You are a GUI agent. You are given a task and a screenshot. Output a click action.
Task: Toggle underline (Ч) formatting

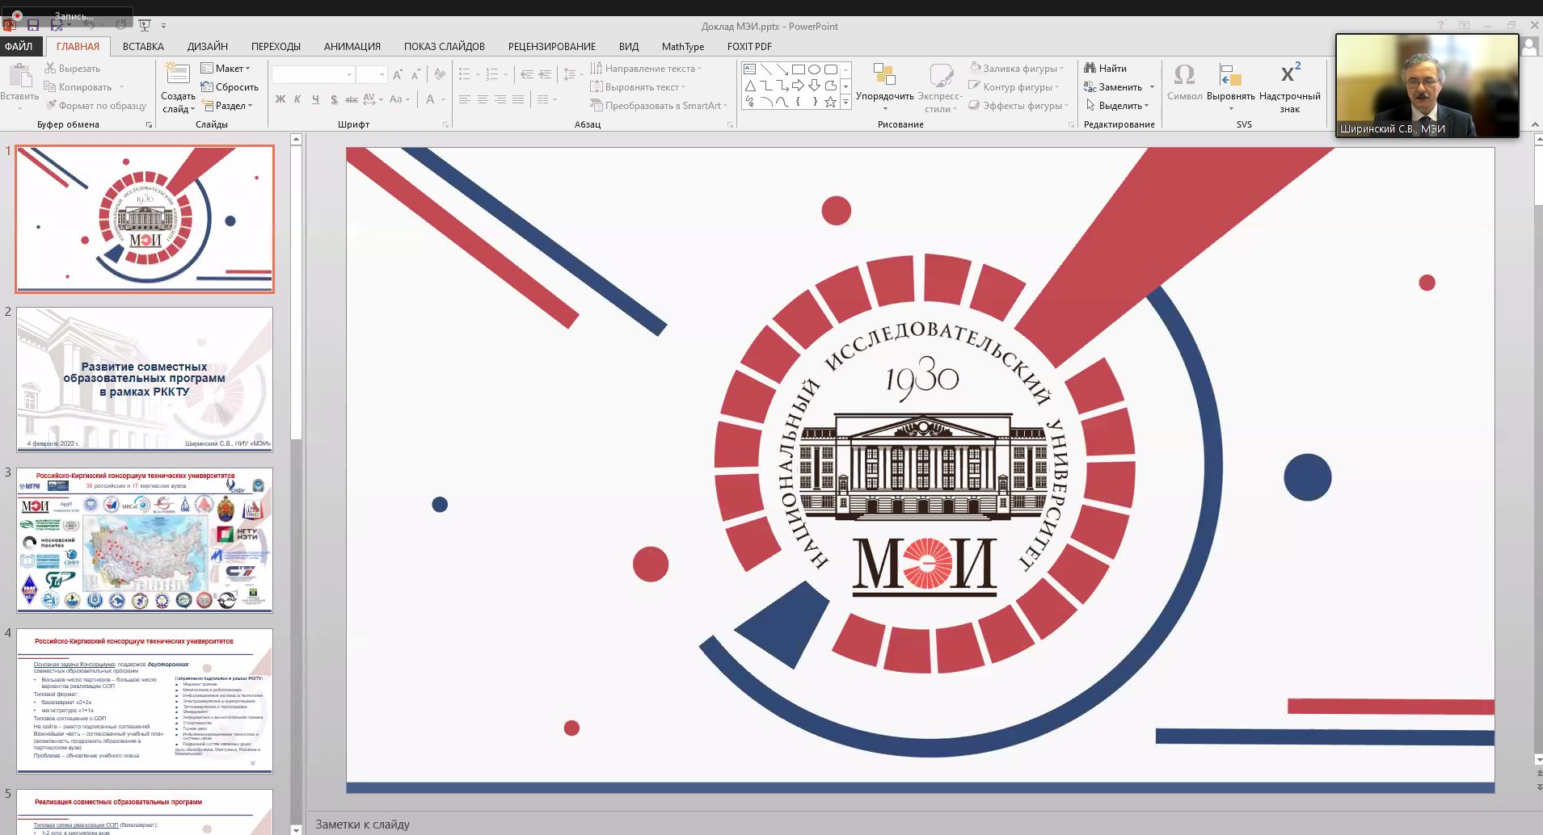click(315, 99)
